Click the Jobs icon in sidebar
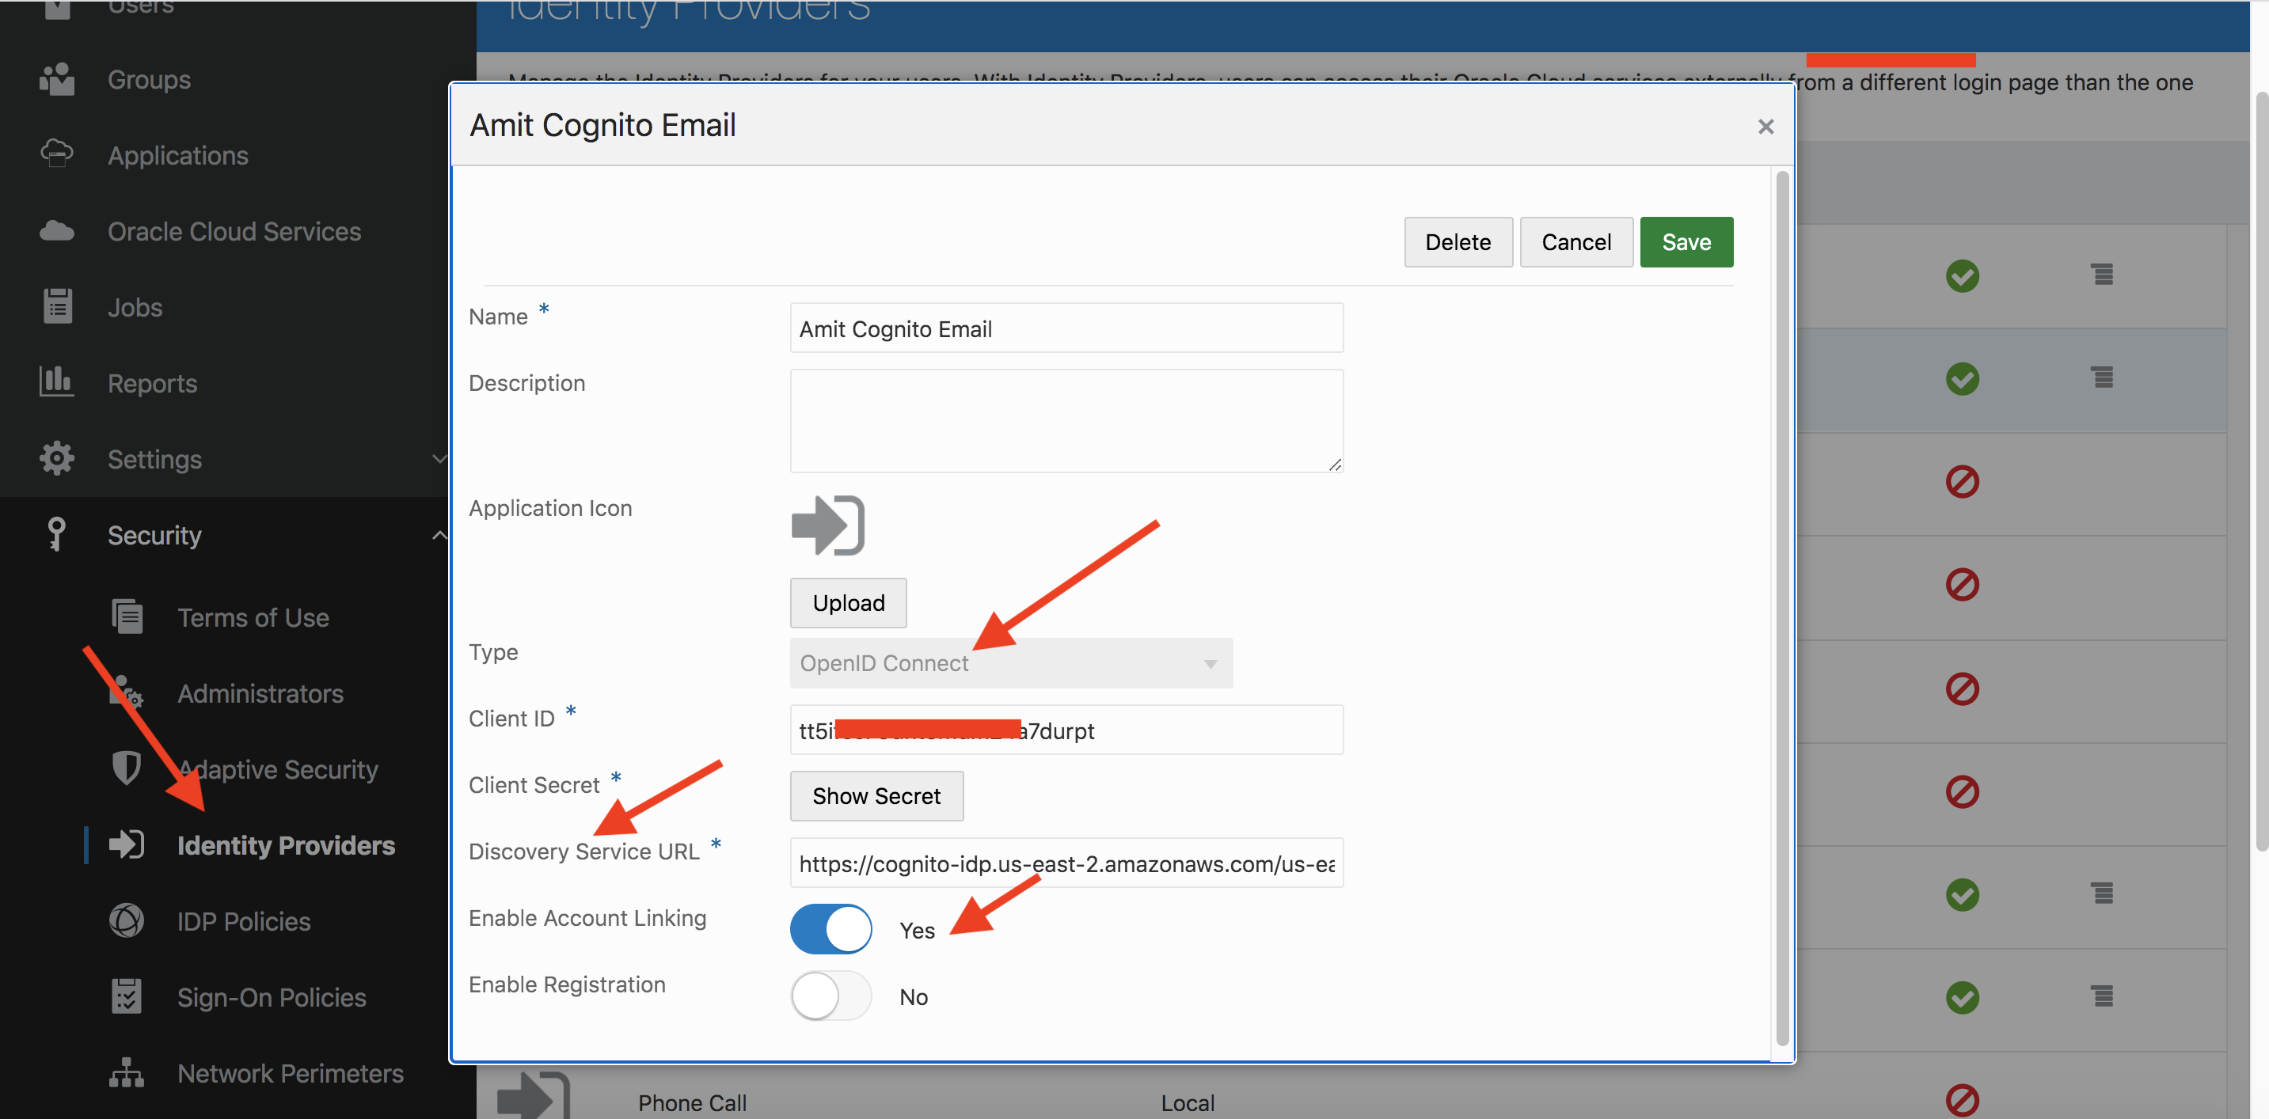2269x1119 pixels. [x=57, y=306]
